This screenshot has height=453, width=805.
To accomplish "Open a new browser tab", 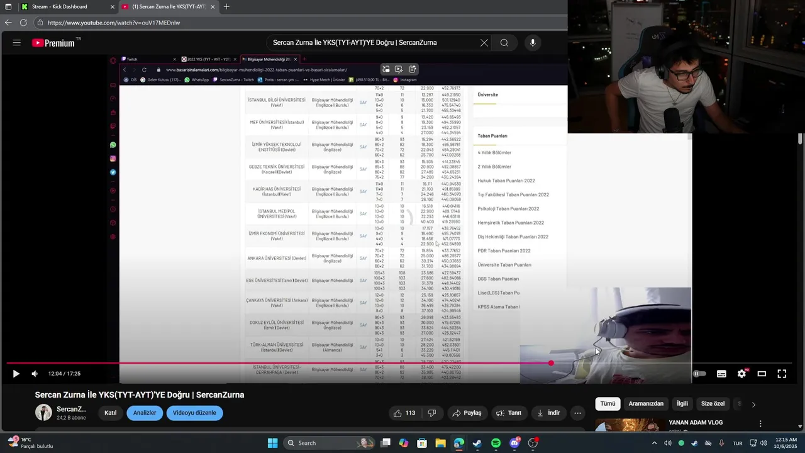I will pos(226,6).
